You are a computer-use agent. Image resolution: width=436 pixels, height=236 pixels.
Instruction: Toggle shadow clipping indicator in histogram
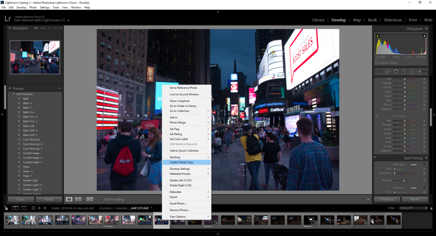pos(378,35)
